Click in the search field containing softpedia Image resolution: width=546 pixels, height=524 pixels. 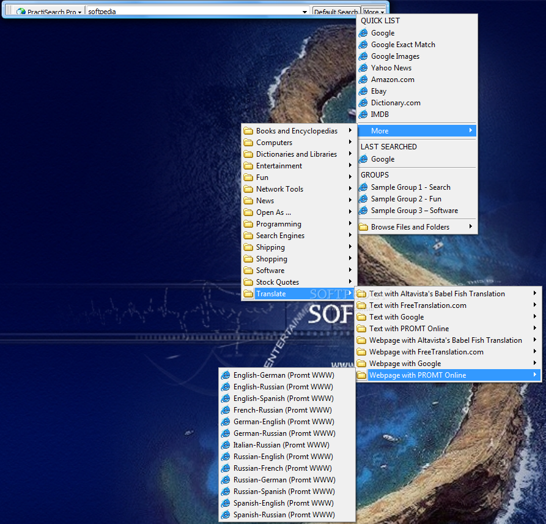(194, 12)
